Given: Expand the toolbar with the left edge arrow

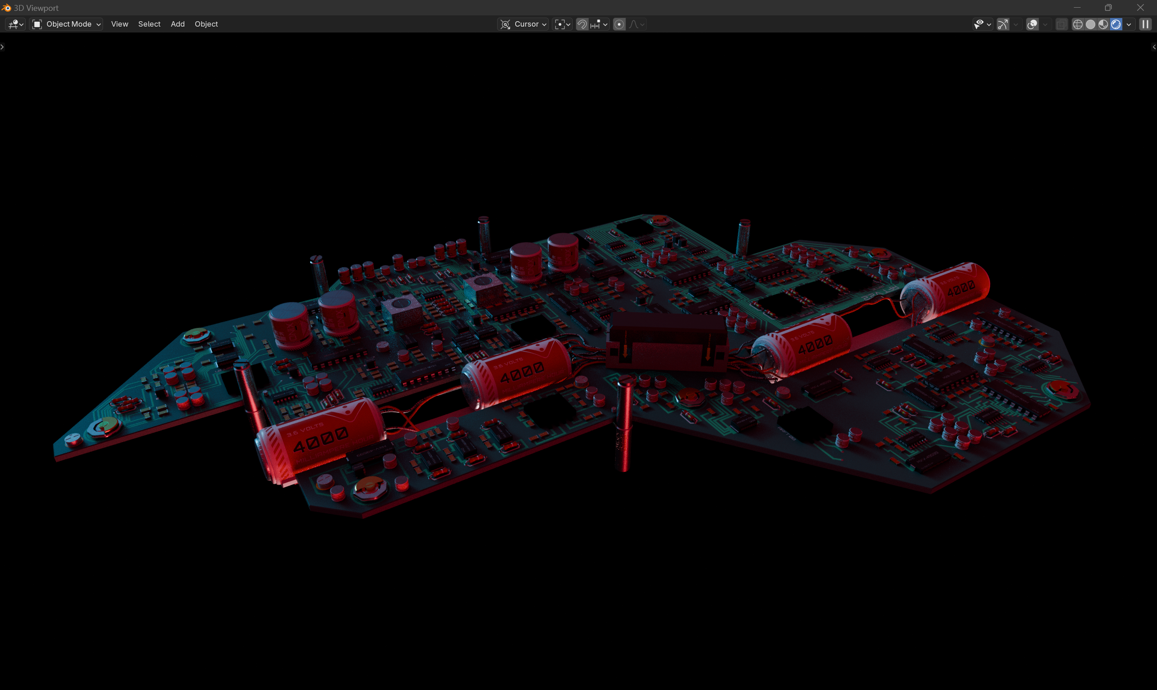Looking at the screenshot, I should pyautogui.click(x=2, y=47).
